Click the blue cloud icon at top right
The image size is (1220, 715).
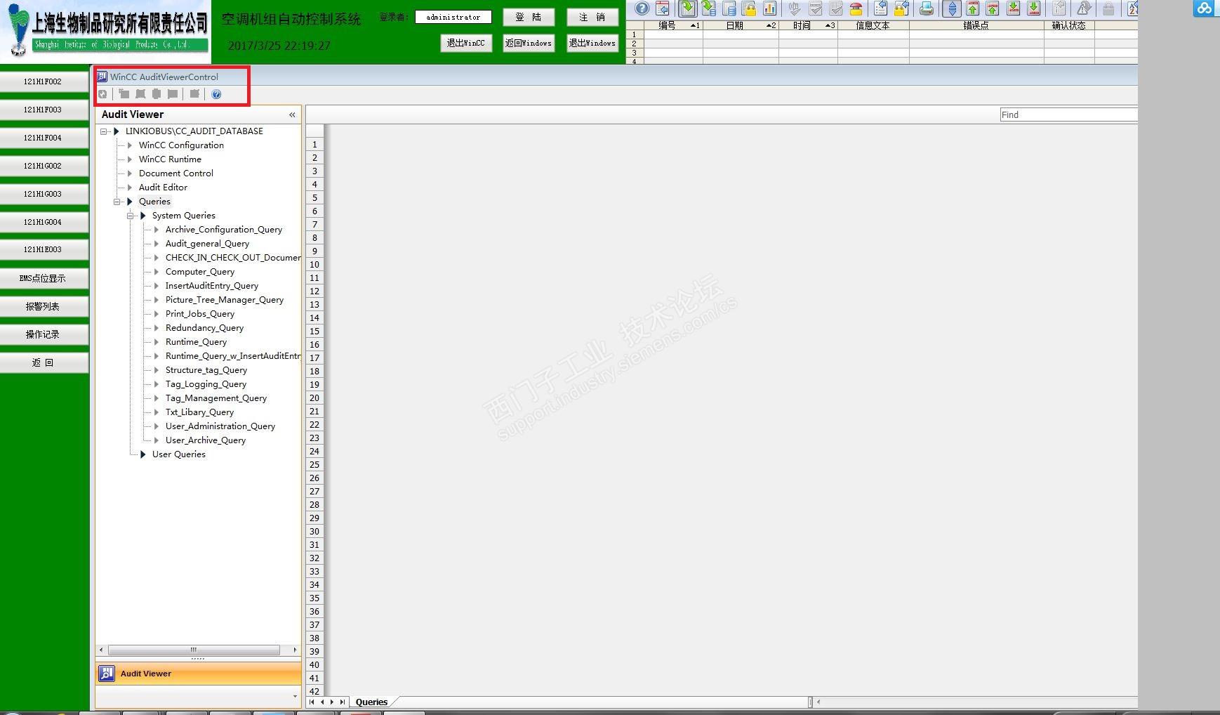pyautogui.click(x=1205, y=8)
